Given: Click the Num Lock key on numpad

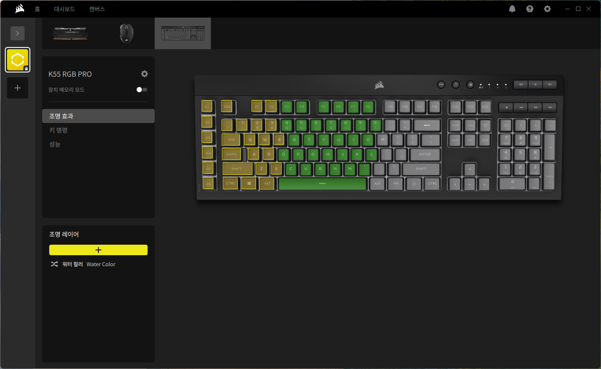Looking at the screenshot, I should pyautogui.click(x=506, y=125).
